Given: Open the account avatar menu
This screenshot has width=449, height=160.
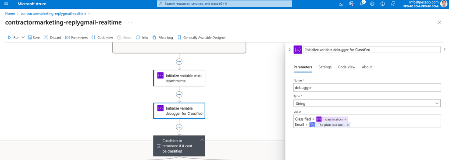Looking at the screenshot, I should (444, 4).
